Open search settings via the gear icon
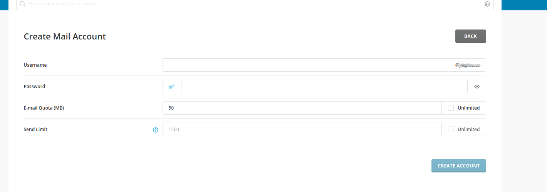 pos(487,4)
